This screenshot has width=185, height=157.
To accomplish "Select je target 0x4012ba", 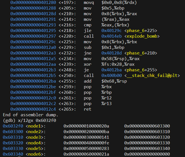I will pos(112,70).
